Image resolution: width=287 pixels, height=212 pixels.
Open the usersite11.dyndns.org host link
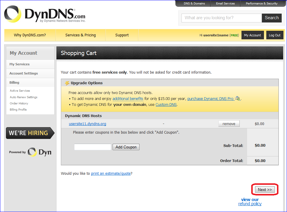coord(87,124)
